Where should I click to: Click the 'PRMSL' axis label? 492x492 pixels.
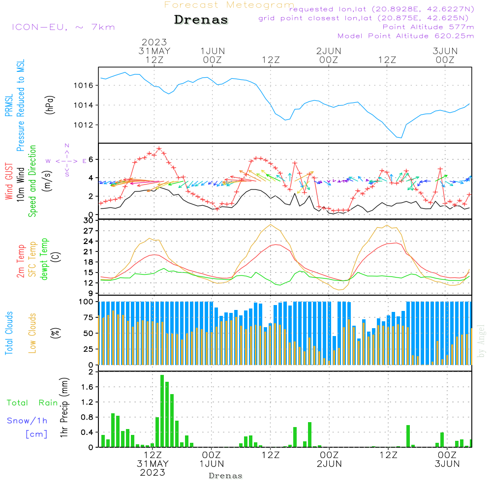(9, 105)
